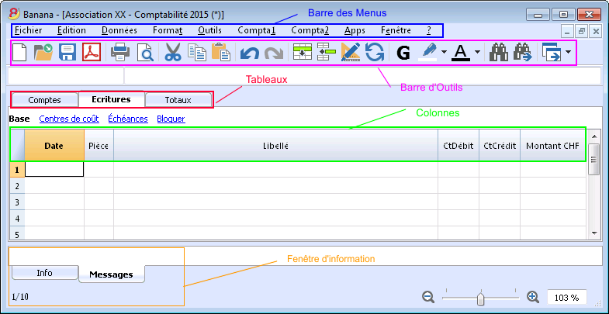
Task: Switch to Échéances view
Action: click(128, 119)
